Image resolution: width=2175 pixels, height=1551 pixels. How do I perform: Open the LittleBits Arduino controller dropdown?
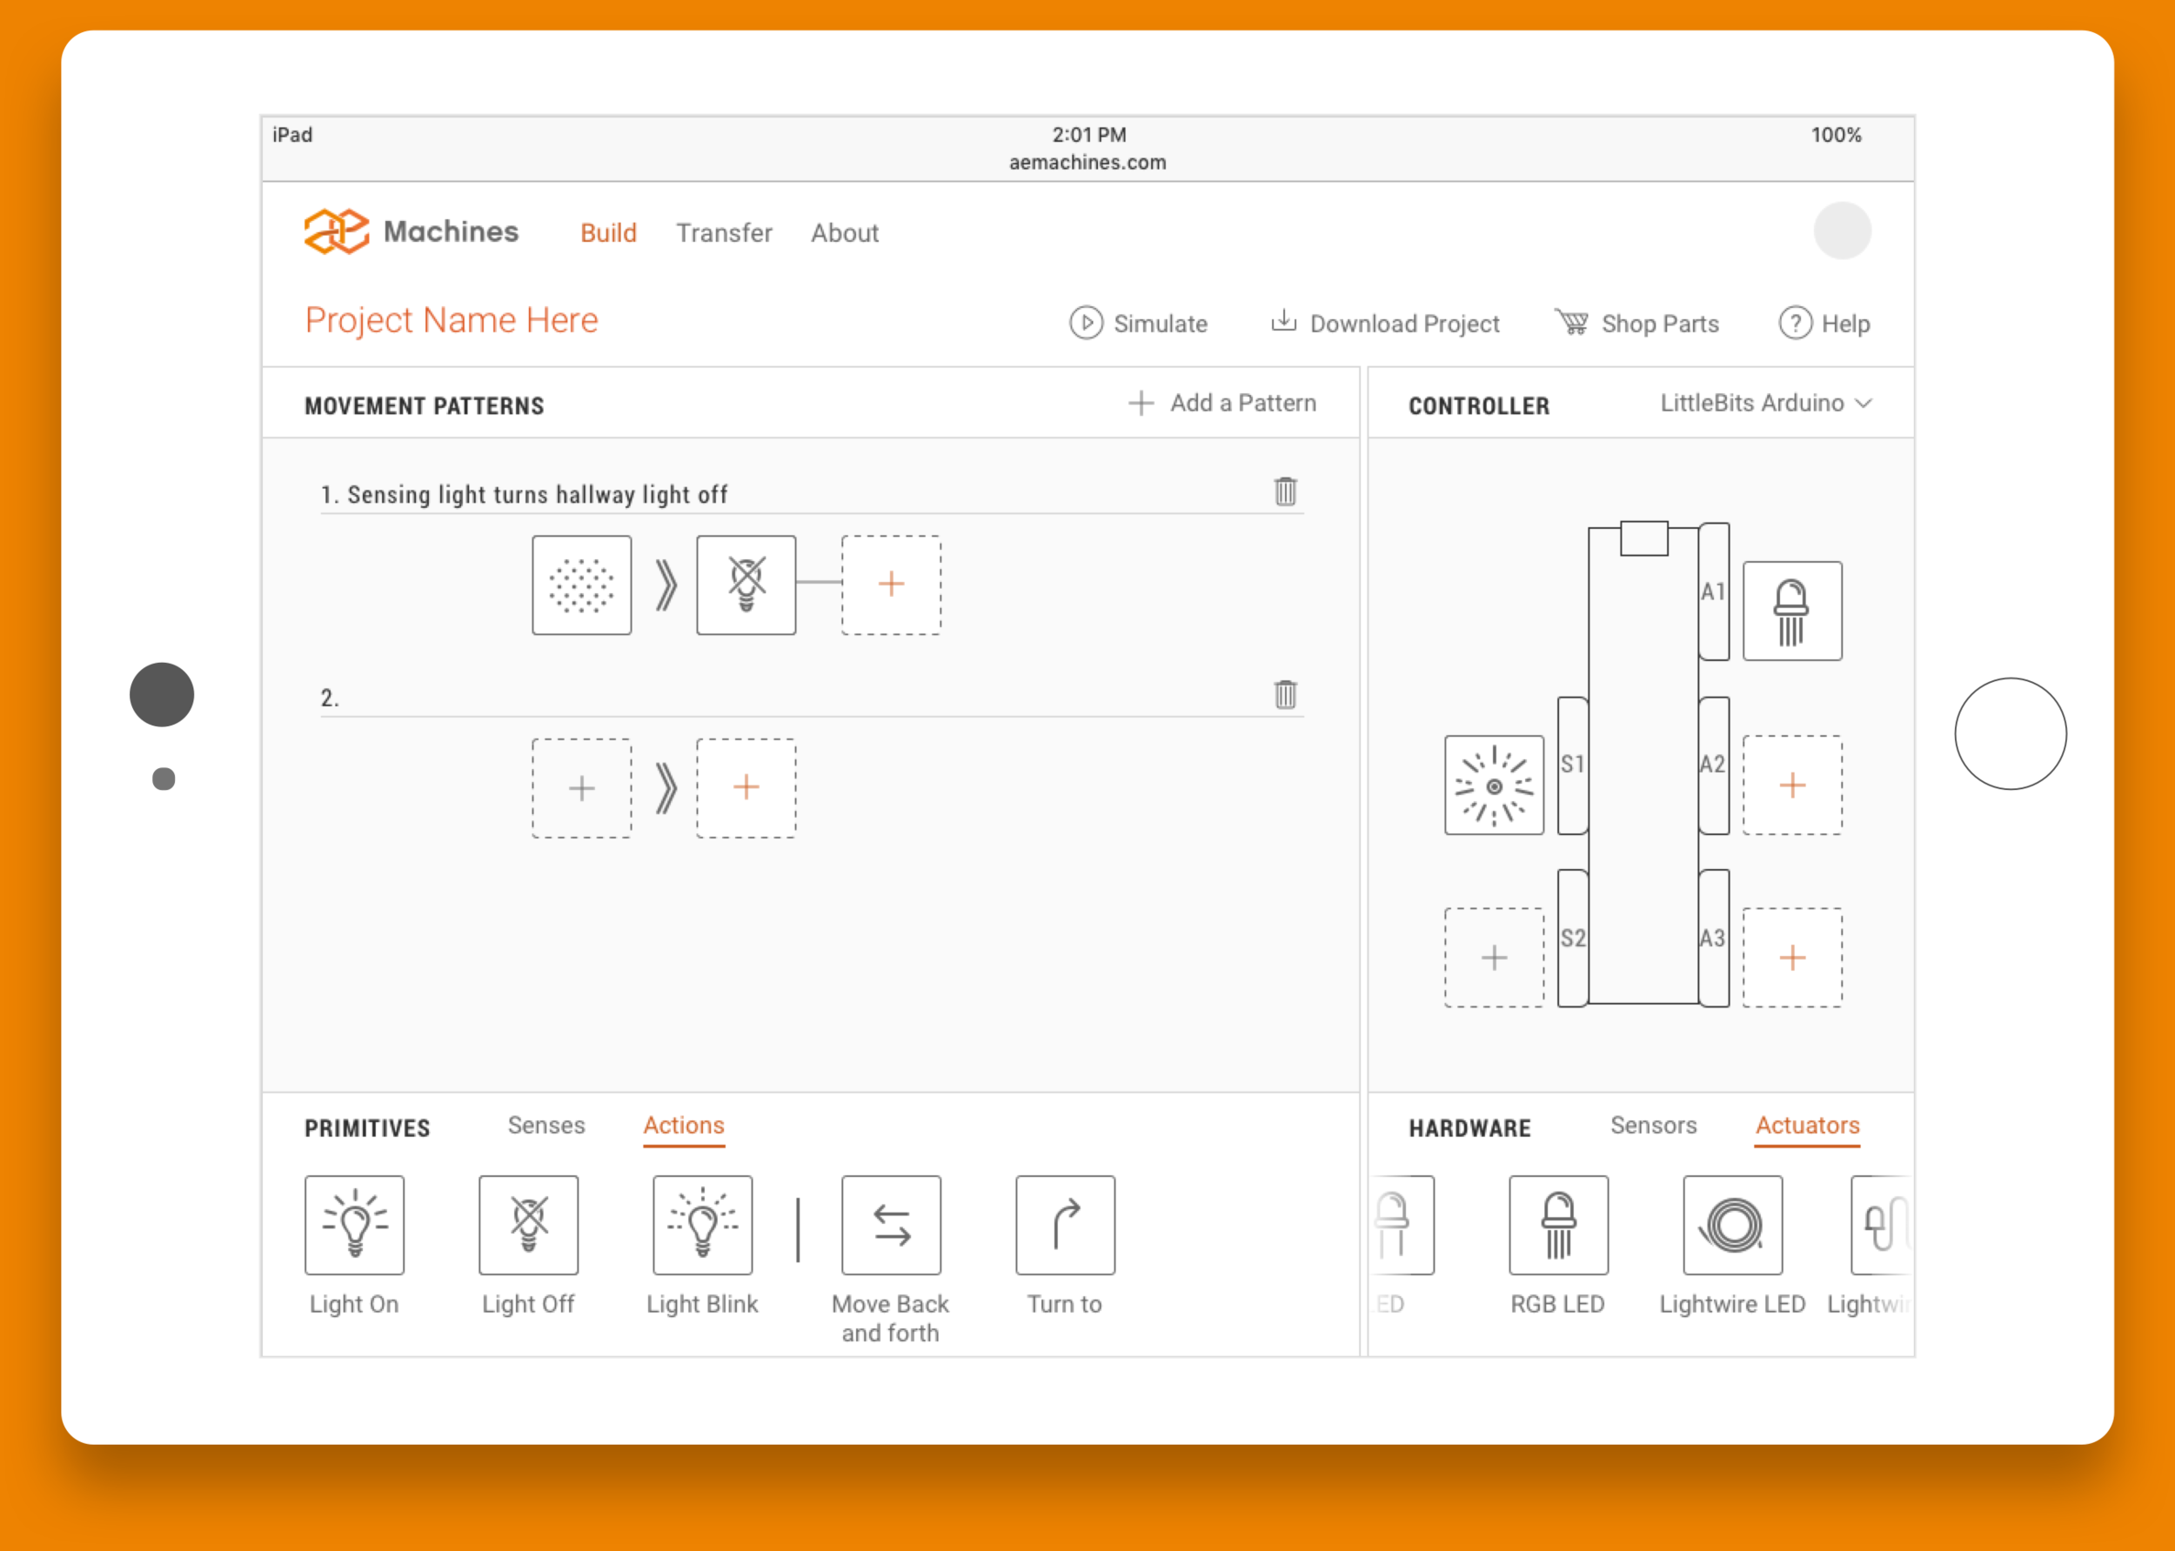[1764, 403]
